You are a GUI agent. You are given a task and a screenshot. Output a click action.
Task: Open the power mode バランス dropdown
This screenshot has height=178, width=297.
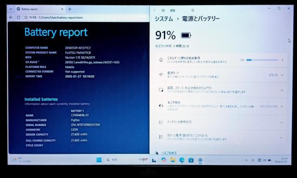[276, 75]
